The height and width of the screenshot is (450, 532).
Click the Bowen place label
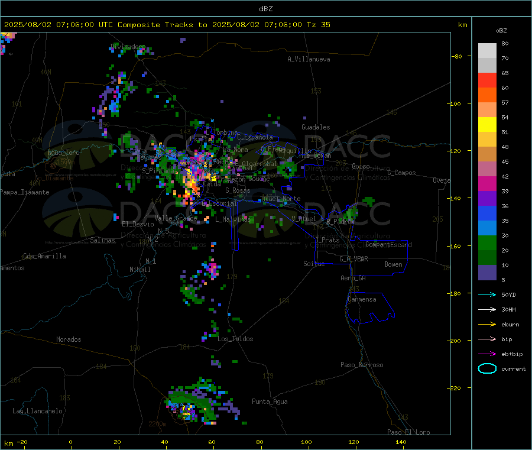393,264
